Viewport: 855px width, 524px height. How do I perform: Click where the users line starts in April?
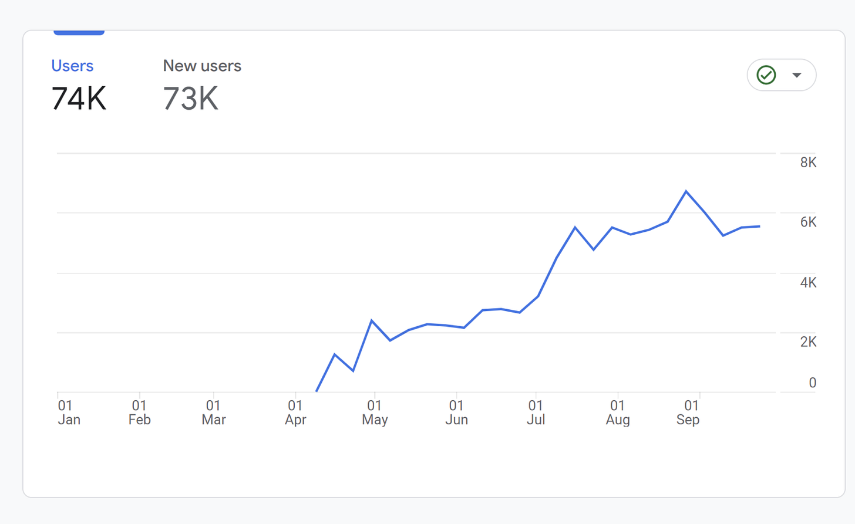317,391
